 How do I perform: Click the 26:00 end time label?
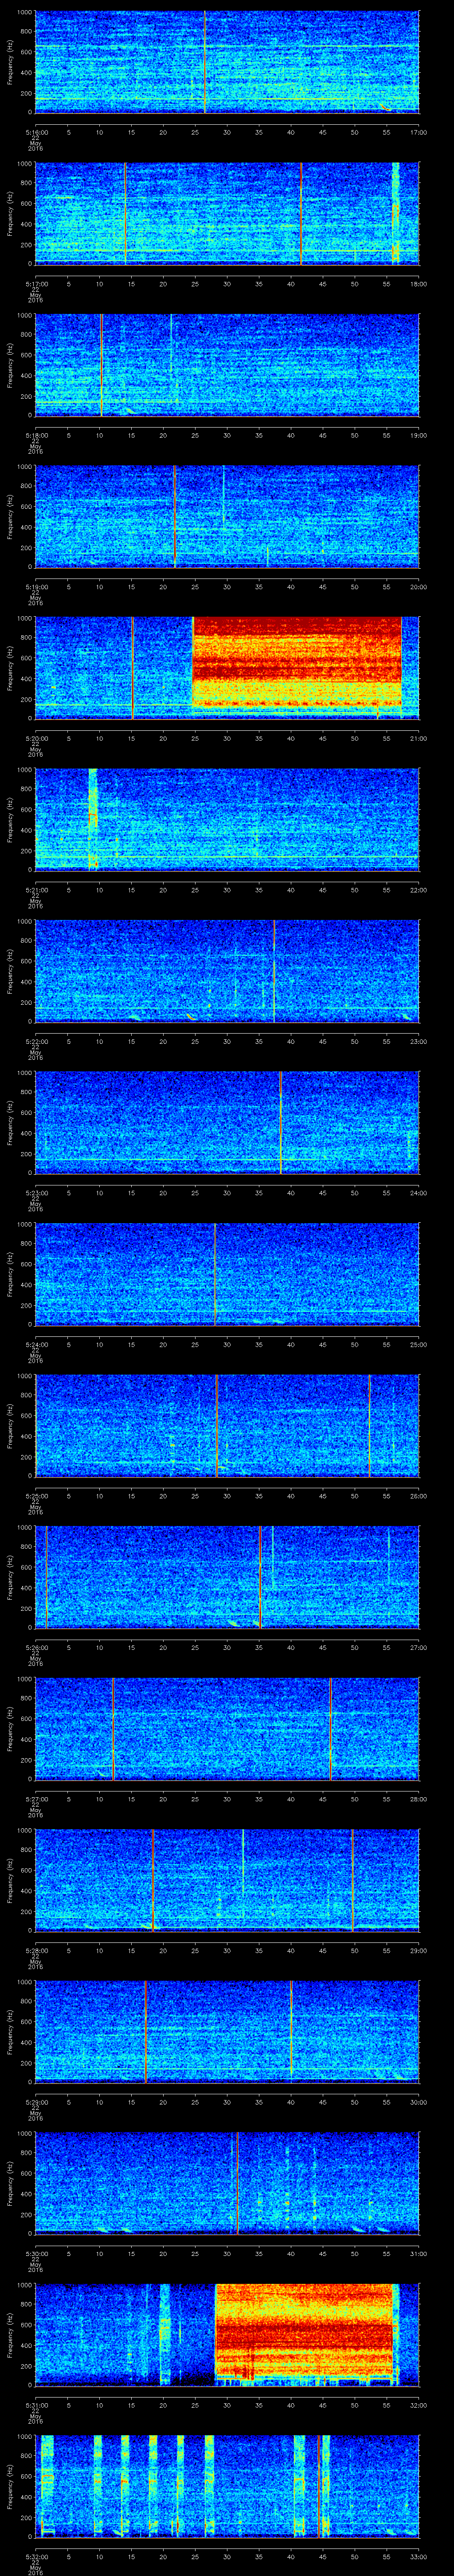point(418,1496)
